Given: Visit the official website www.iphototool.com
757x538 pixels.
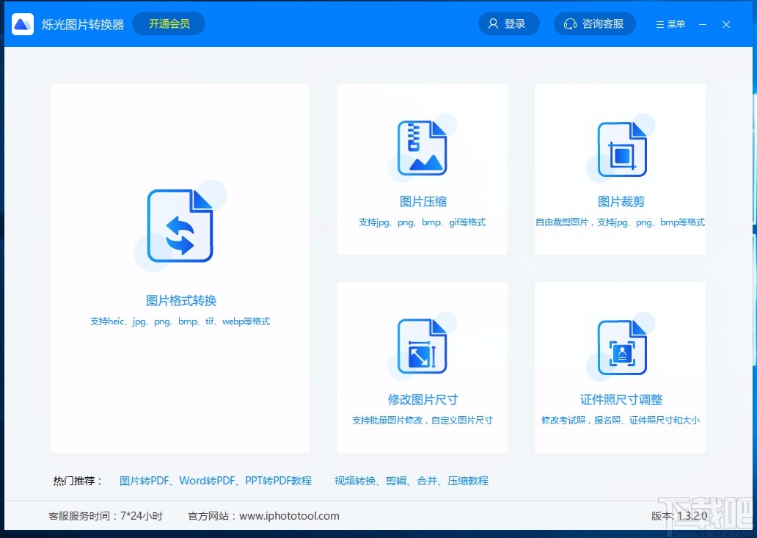Looking at the screenshot, I should (289, 515).
